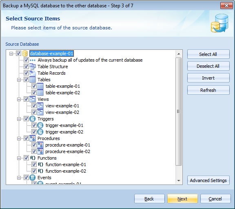The height and width of the screenshot is (209, 235).
Task: Toggle Always backup all of updates checkbox
Action: pyautogui.click(x=26, y=60)
